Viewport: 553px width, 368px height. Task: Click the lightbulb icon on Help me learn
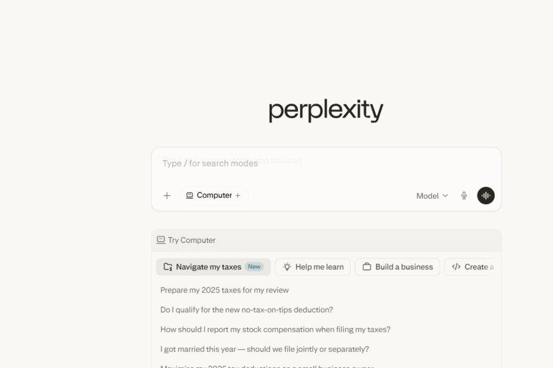287,267
